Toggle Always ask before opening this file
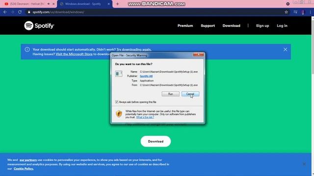Viewport: 314px width, 176px height. (117, 102)
